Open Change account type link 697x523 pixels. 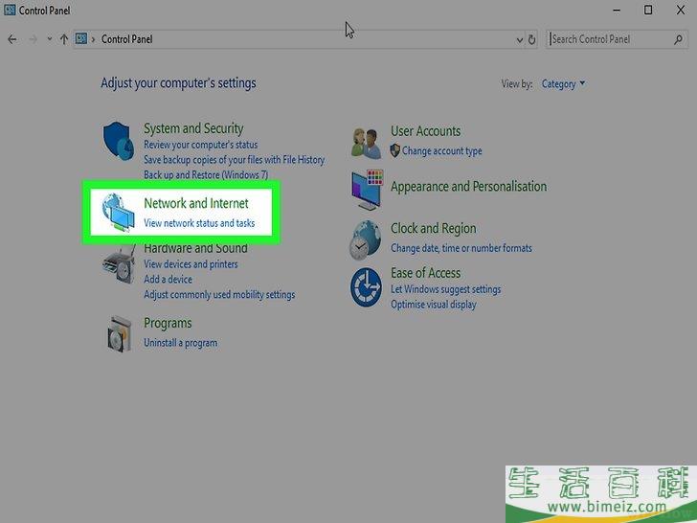point(441,150)
